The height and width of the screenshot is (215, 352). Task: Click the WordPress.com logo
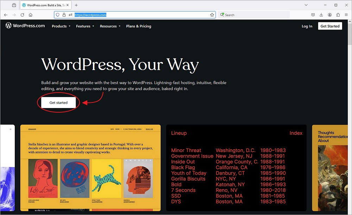pos(25,26)
